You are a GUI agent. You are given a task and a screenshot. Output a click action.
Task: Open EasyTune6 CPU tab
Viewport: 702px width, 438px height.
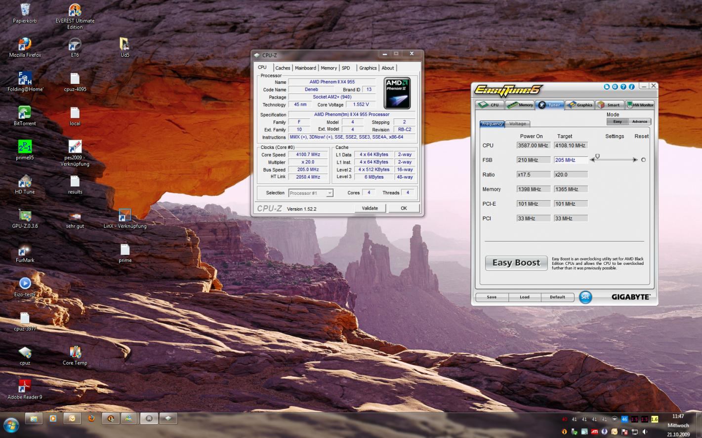click(490, 105)
